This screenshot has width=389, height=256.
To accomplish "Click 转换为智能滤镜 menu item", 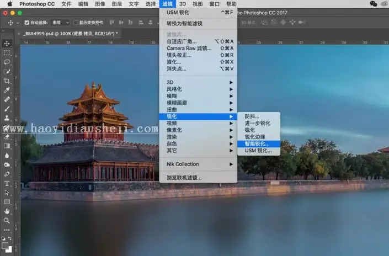I will point(198,24).
